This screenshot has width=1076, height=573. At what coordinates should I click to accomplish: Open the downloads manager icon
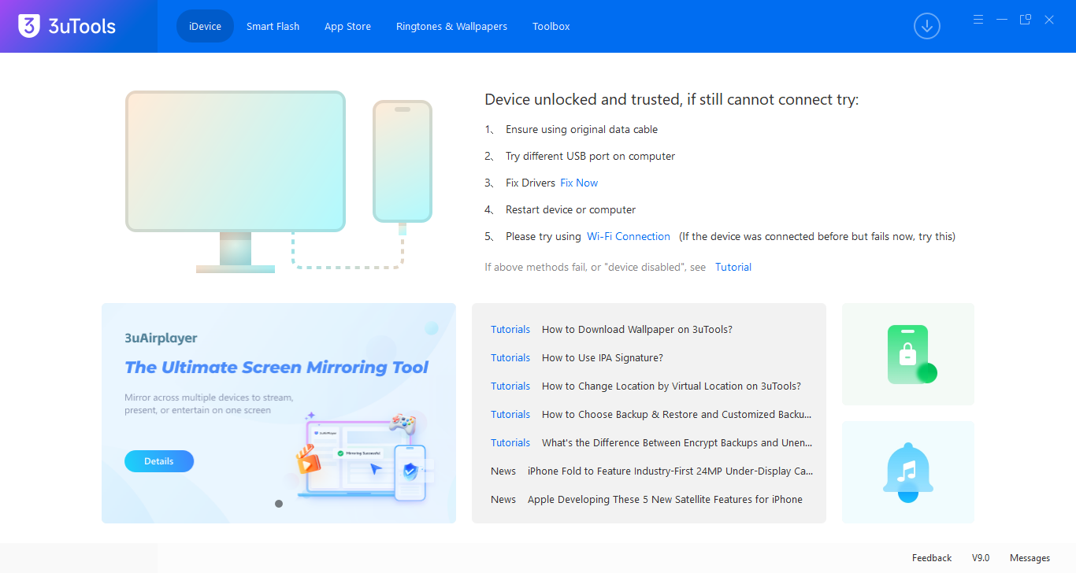[x=926, y=26]
